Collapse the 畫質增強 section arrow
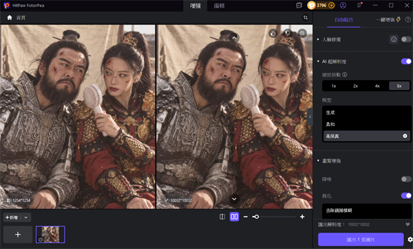Screen dimensions: 413x249 [318, 161]
